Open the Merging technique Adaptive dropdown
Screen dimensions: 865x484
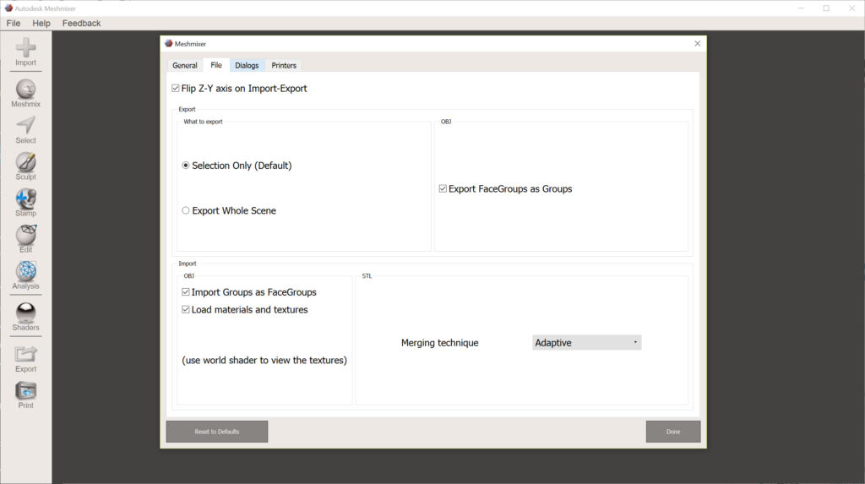[x=586, y=343]
